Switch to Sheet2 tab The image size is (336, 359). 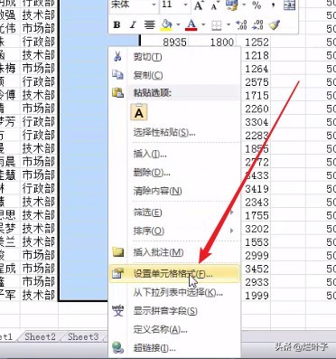tap(41, 336)
